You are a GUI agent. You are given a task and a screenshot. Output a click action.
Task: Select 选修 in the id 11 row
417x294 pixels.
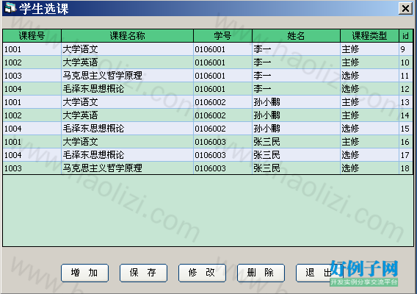click(370, 76)
